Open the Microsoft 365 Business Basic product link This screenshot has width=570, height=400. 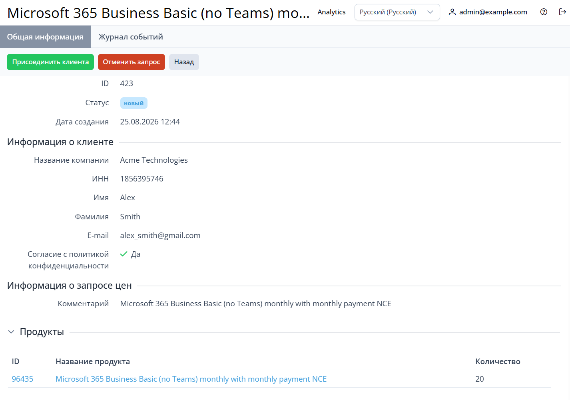pyautogui.click(x=191, y=379)
